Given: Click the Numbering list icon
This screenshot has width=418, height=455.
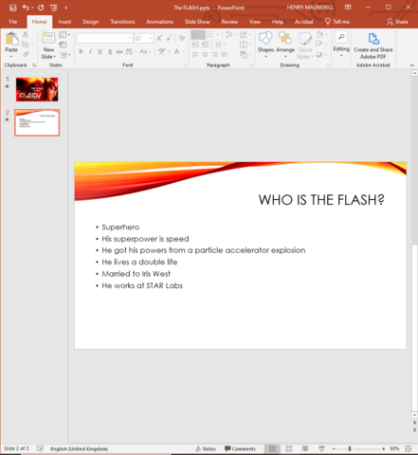Looking at the screenshot, I should tap(210, 34).
